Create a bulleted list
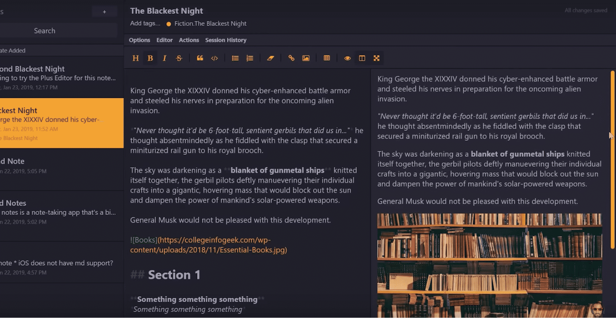Image resolution: width=616 pixels, height=318 pixels. click(x=235, y=58)
